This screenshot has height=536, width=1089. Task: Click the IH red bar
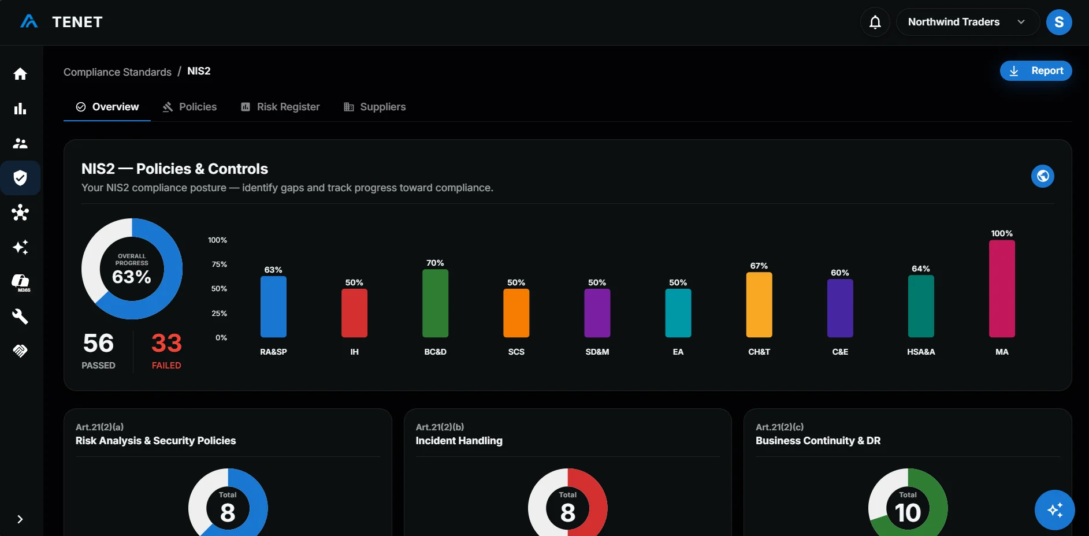[354, 313]
